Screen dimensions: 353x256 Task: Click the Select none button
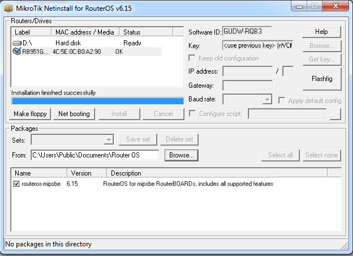click(322, 155)
